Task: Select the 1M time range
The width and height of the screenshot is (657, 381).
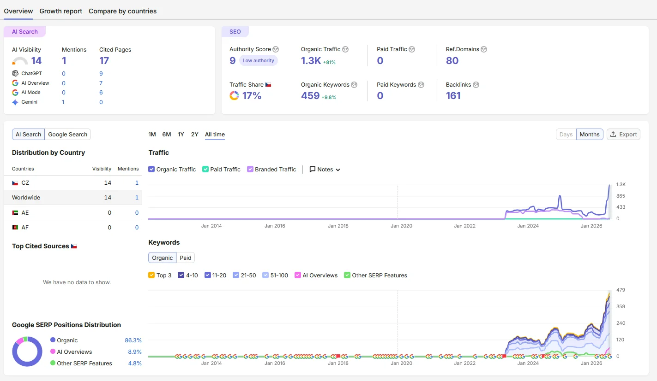Action: click(152, 135)
